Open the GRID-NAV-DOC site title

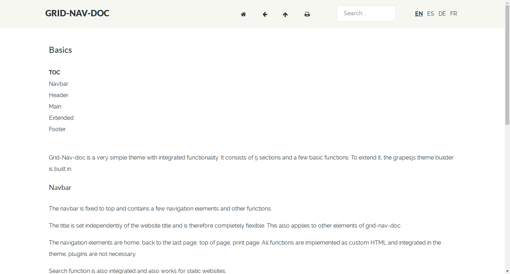coord(77,13)
